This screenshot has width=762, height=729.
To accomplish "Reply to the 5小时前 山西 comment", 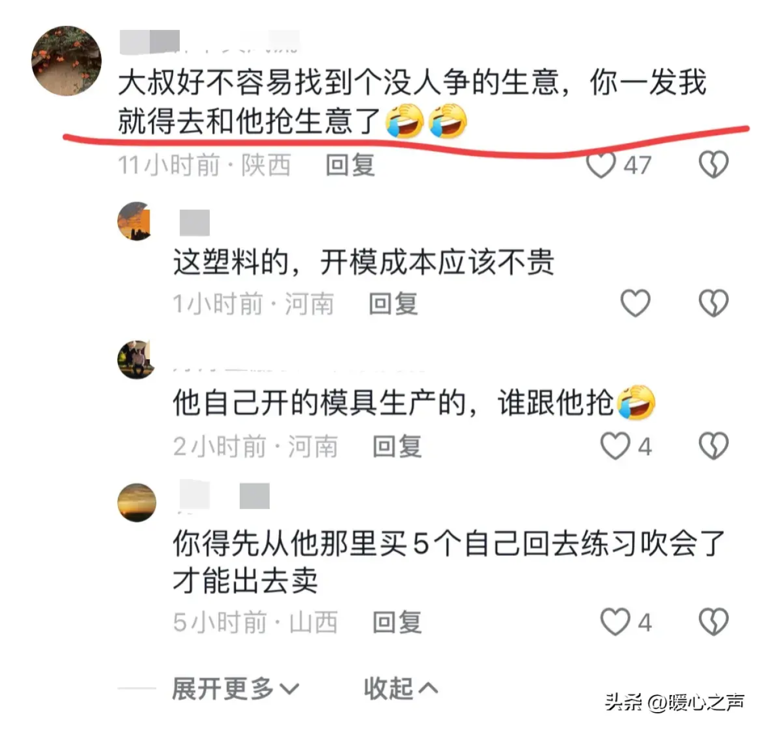I will tap(397, 622).
